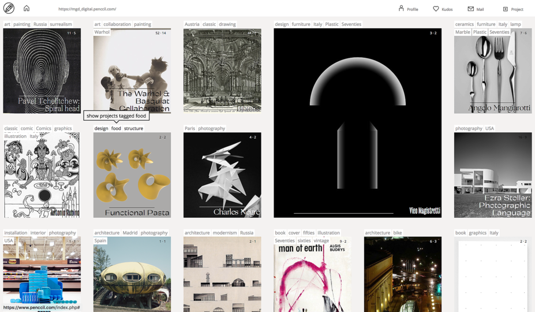
Task: Select the 'Warhol' tag
Action: pos(102,32)
